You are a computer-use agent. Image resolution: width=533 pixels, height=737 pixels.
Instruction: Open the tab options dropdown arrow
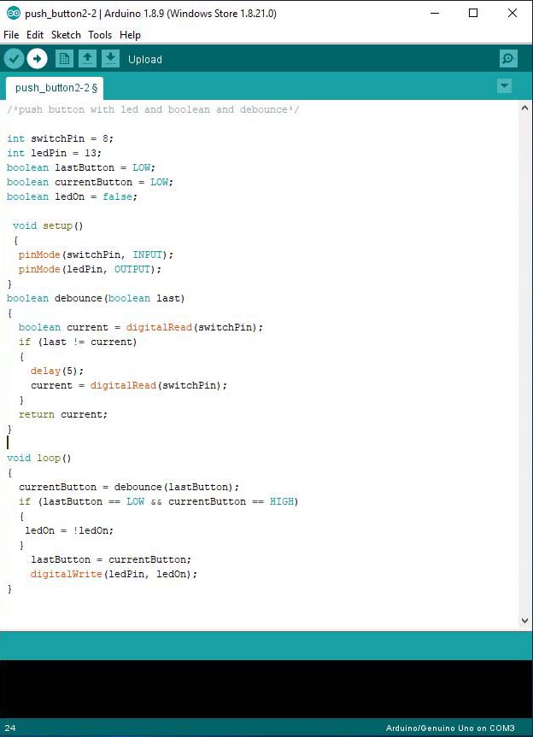point(504,86)
